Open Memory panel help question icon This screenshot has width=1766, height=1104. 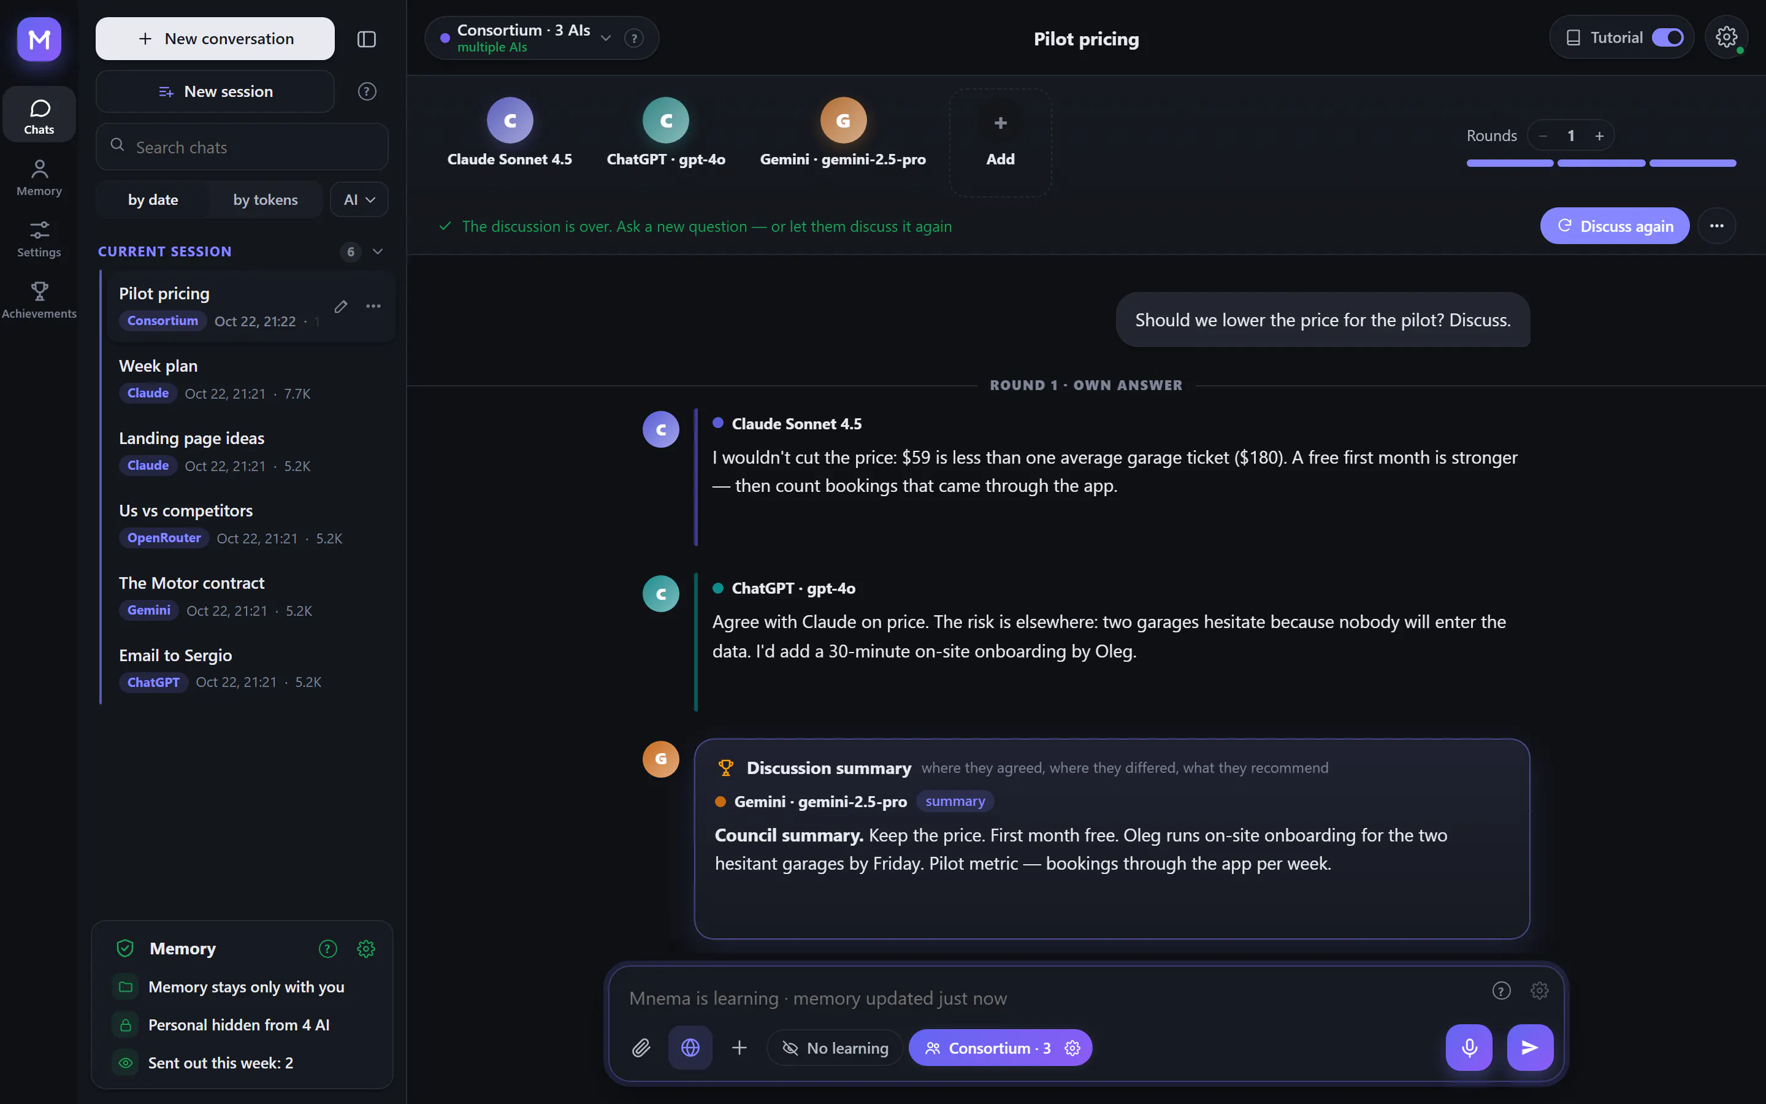point(327,948)
